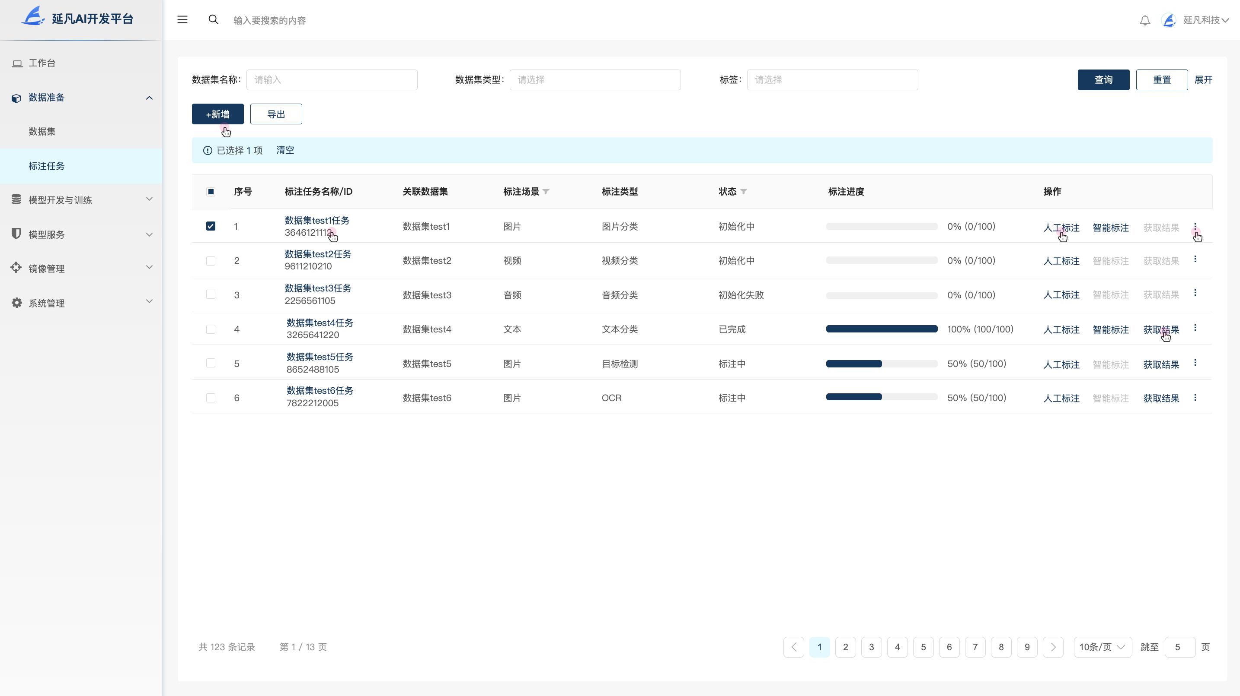1240x696 pixels.
Task: Open the 数据集 sidebar item
Action: (42, 131)
